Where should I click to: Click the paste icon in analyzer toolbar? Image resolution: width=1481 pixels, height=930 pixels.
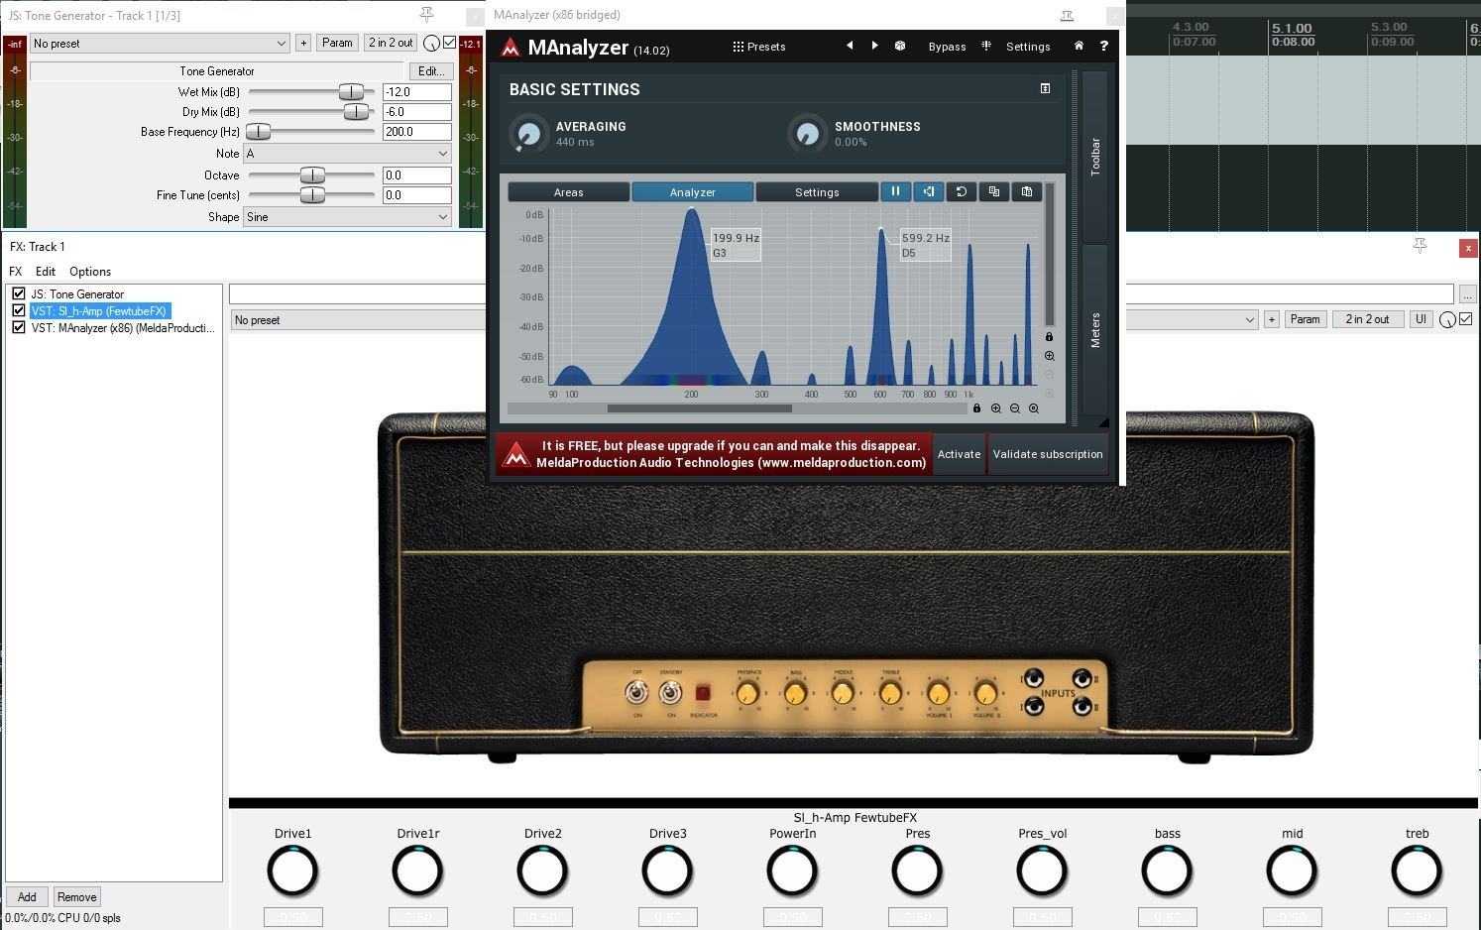tap(1027, 191)
